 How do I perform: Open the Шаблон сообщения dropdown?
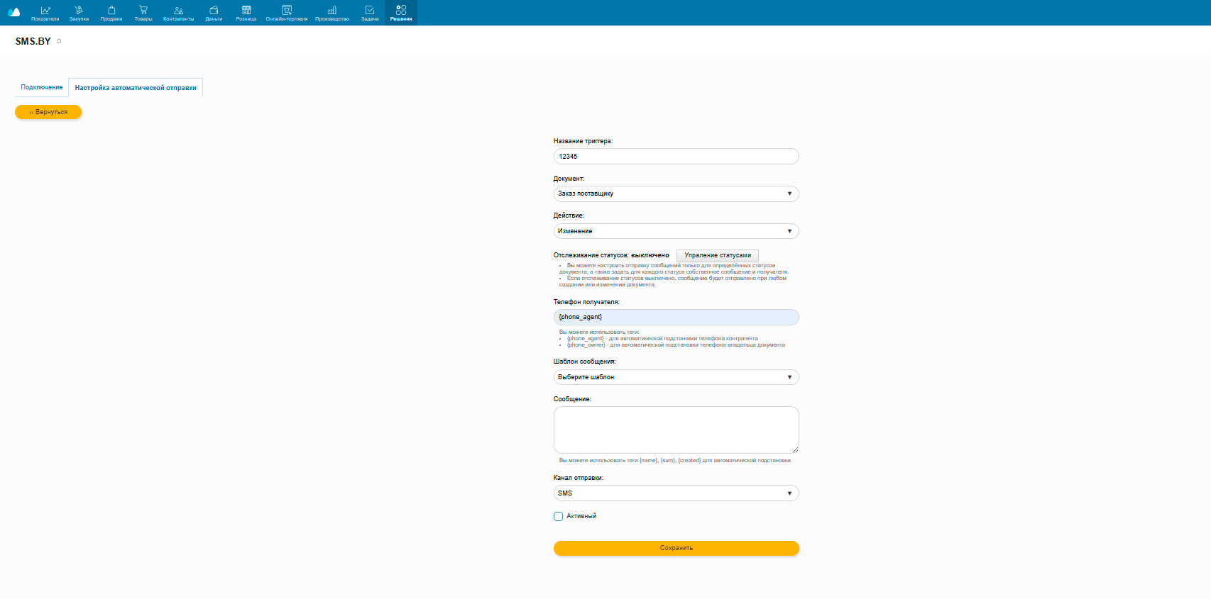[x=676, y=377]
